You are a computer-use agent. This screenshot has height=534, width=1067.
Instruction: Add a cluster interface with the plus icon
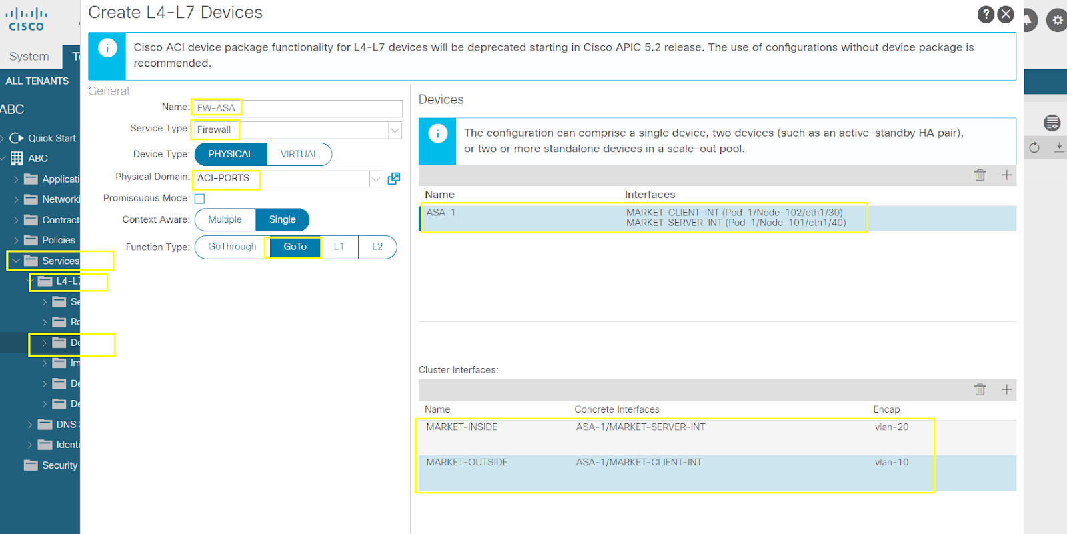click(x=1006, y=389)
